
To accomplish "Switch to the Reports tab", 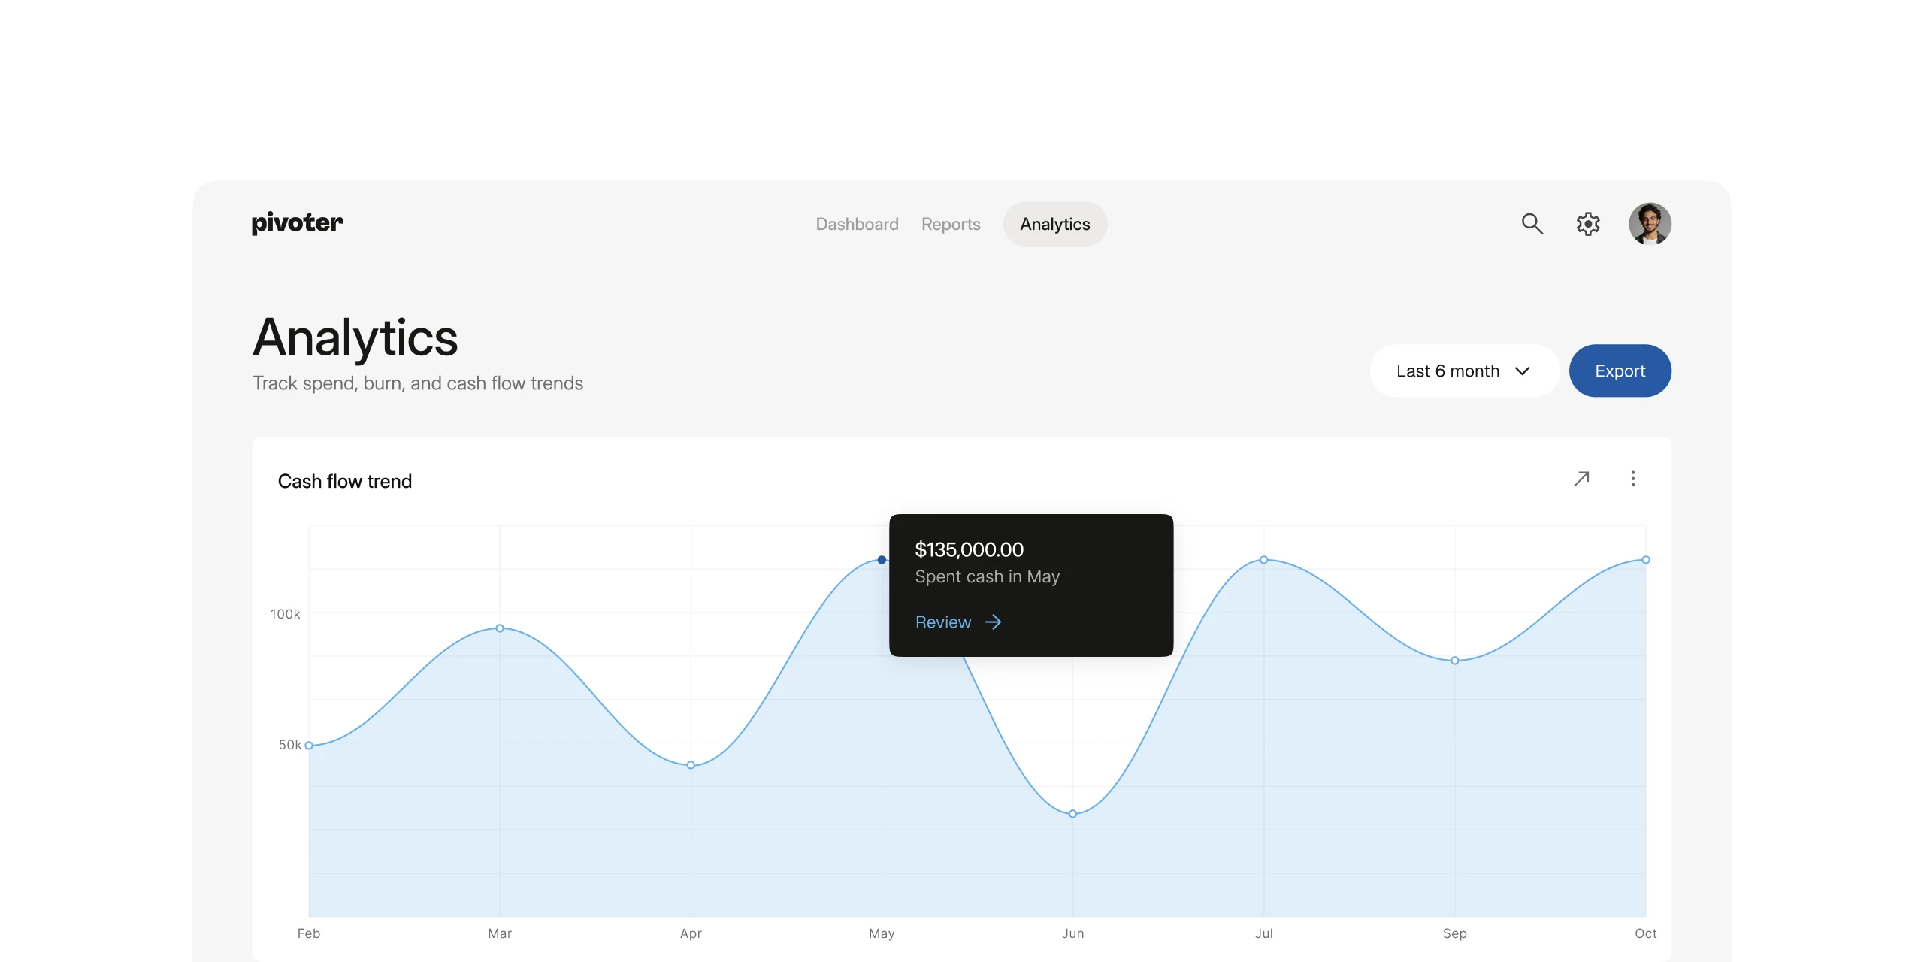I will pos(951,224).
